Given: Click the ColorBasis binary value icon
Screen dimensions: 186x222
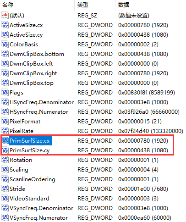Looking at the screenshot, I should point(5,44).
